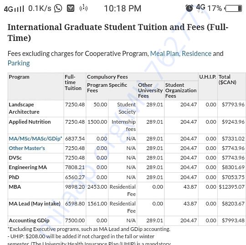Screen dimensions: 246x245
Task: Tap the WhatsApp notification icon
Action: (x=58, y=8)
